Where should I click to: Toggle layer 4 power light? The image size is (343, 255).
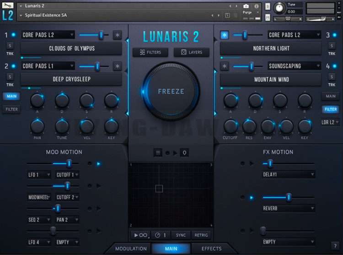[x=334, y=66]
